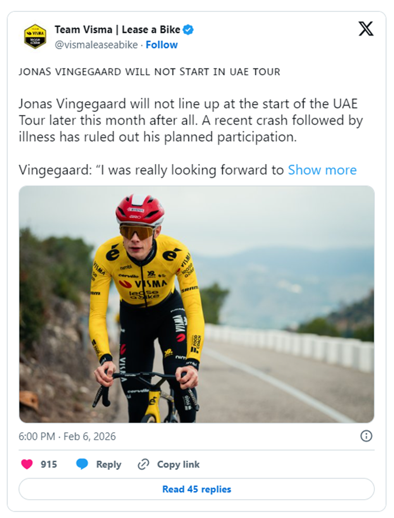Click the @vismaleaseabike handle
Viewport: 394px width, 518px height.
click(x=96, y=45)
